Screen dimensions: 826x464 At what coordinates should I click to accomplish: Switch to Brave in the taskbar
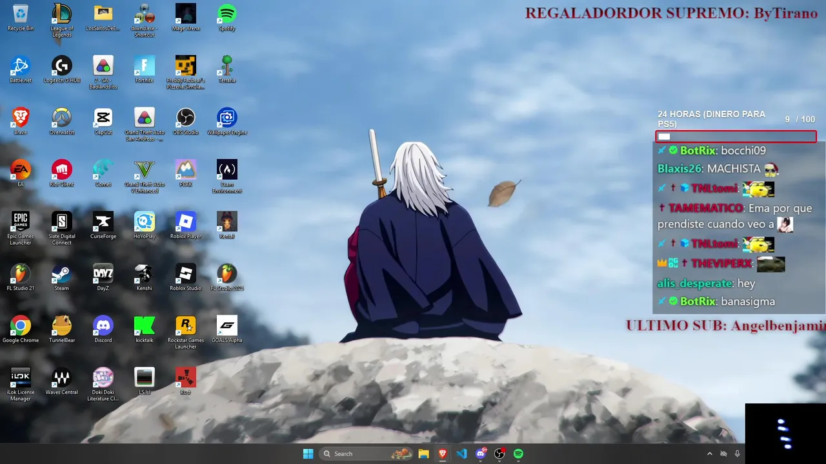pos(443,454)
